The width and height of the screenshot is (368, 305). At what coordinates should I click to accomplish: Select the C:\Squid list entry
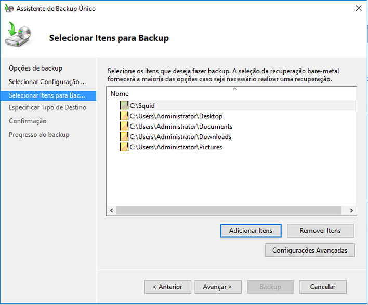[142, 106]
